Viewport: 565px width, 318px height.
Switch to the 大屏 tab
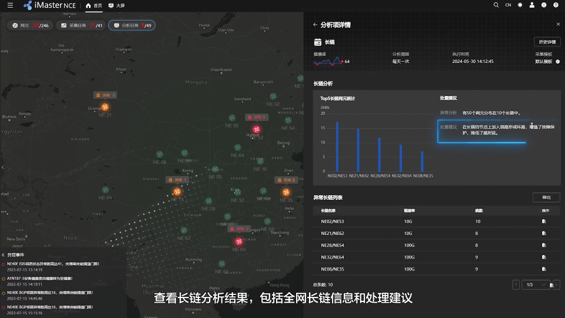click(x=116, y=5)
